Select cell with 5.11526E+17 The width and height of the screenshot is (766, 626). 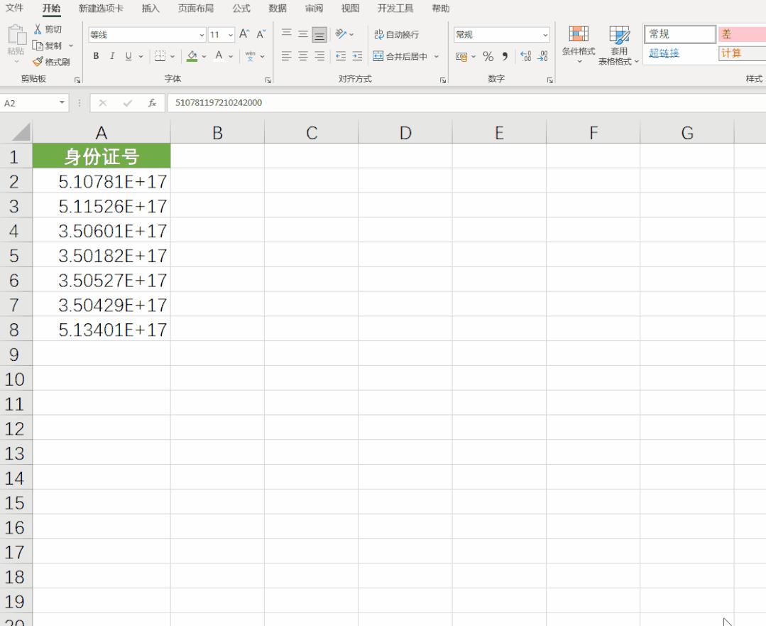point(102,206)
